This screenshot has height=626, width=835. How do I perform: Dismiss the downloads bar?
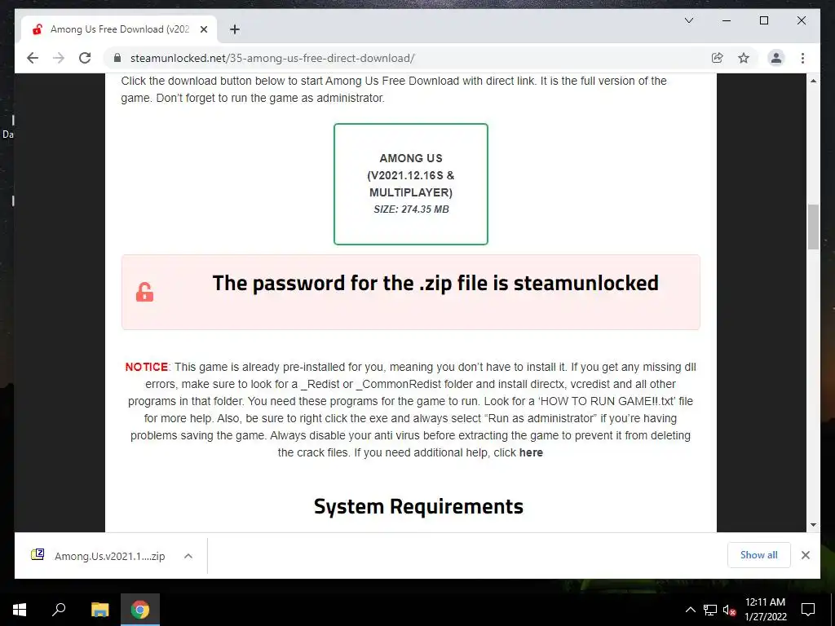click(805, 555)
